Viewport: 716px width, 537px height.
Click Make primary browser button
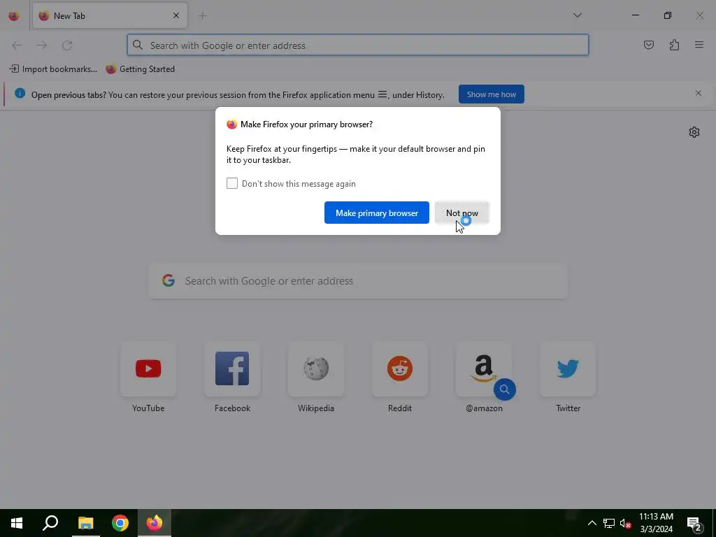[x=377, y=213]
